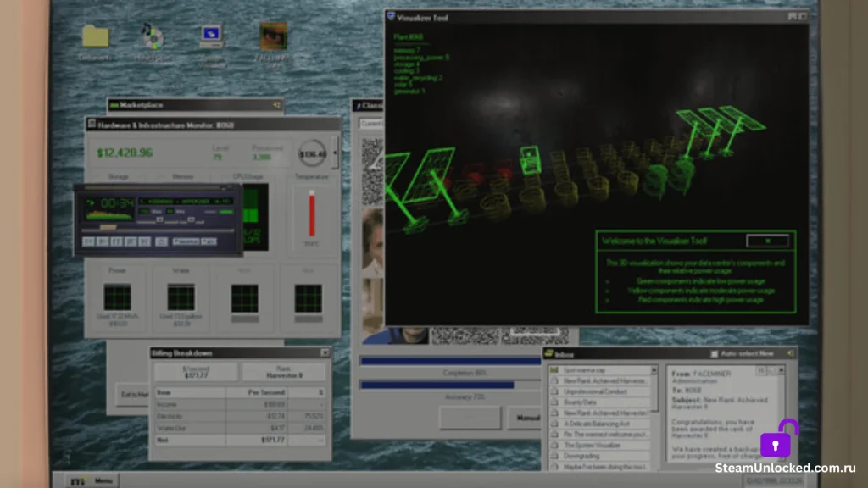The height and width of the screenshot is (488, 868).
Task: Click the Water grid graph
Action: click(x=181, y=297)
